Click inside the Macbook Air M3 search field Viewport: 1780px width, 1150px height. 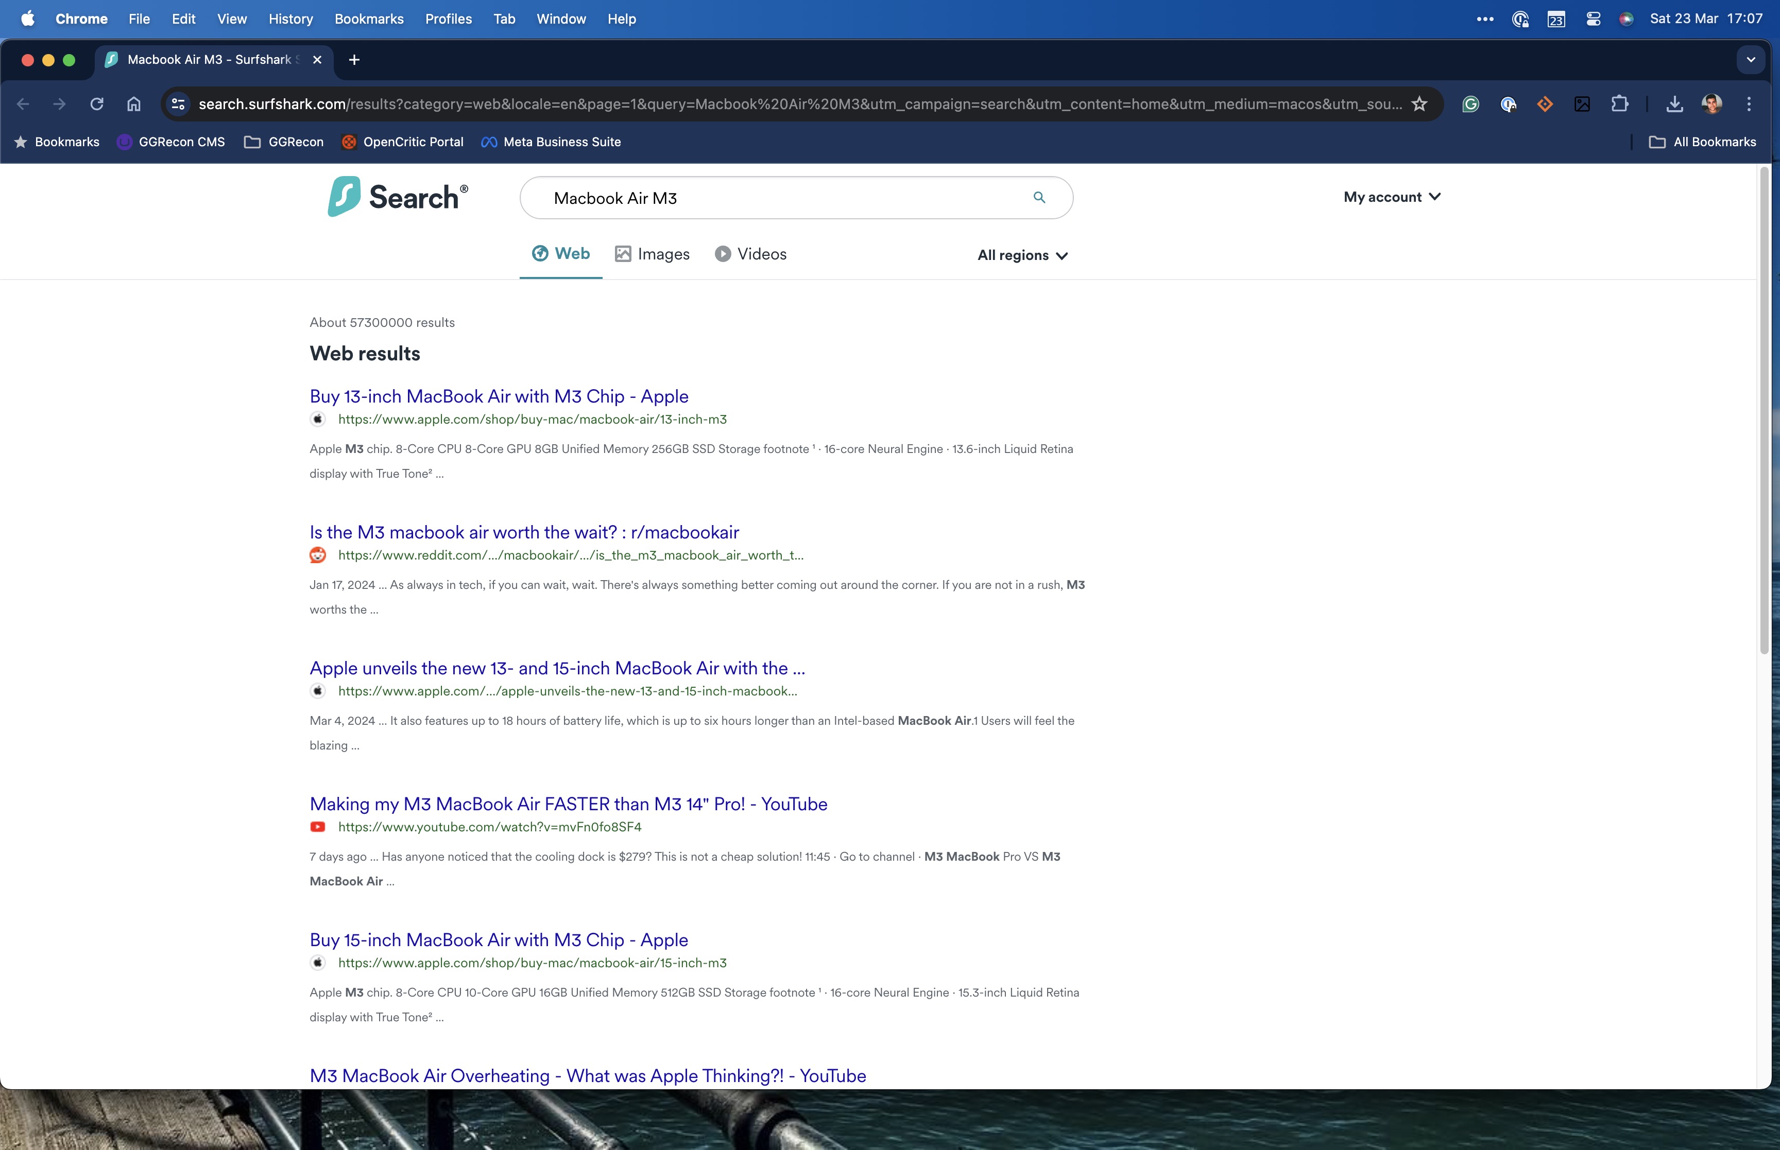pos(747,197)
